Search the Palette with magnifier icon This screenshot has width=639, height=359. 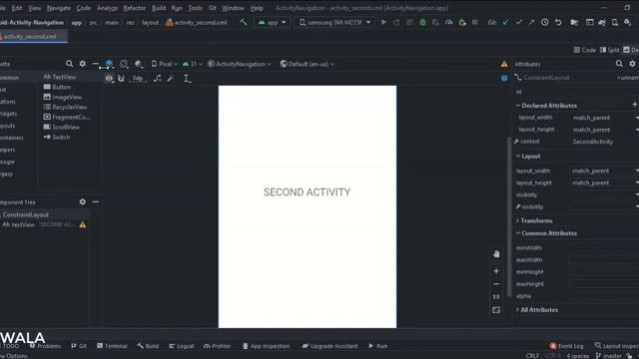tap(69, 64)
